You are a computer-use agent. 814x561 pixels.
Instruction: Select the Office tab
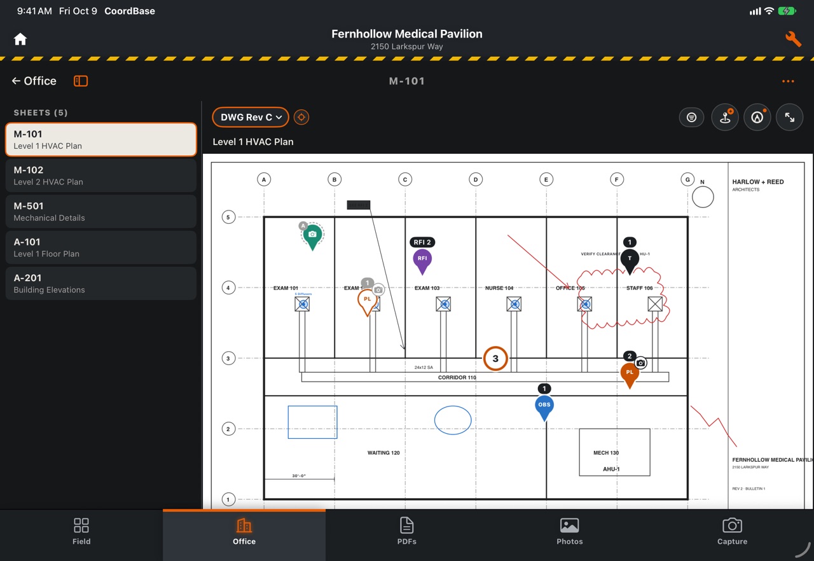coord(244,532)
